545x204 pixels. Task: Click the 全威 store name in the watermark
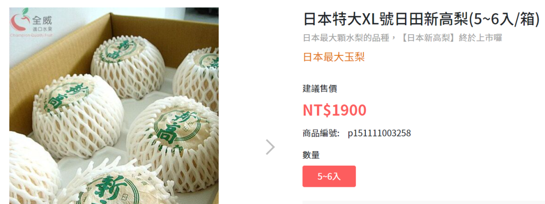pyautogui.click(x=42, y=20)
